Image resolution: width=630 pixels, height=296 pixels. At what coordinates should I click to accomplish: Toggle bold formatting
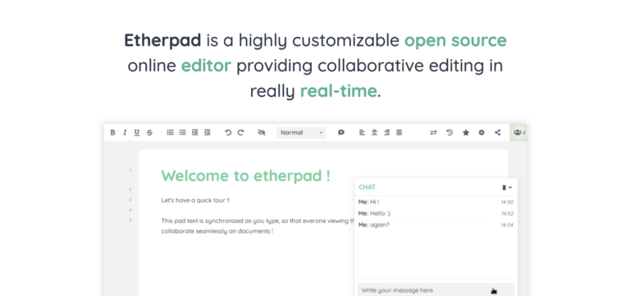[112, 133]
